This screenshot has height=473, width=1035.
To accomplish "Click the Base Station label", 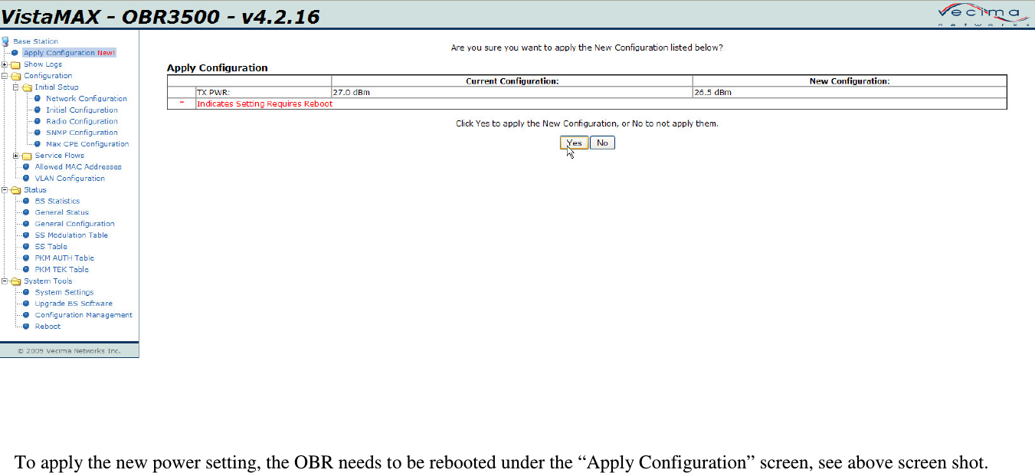I will pos(35,41).
